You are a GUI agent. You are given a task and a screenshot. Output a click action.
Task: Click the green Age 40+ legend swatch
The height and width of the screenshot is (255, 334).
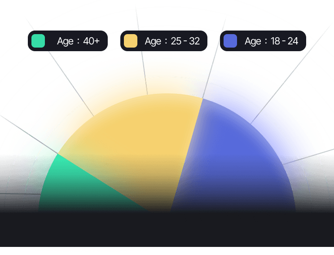click(x=38, y=41)
